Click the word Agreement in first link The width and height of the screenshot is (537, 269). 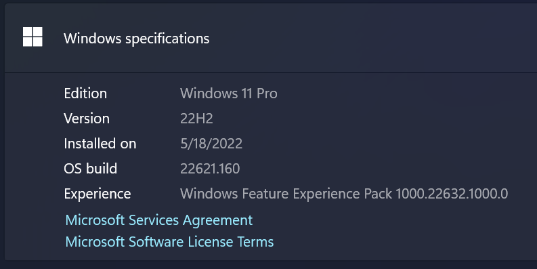click(218, 221)
